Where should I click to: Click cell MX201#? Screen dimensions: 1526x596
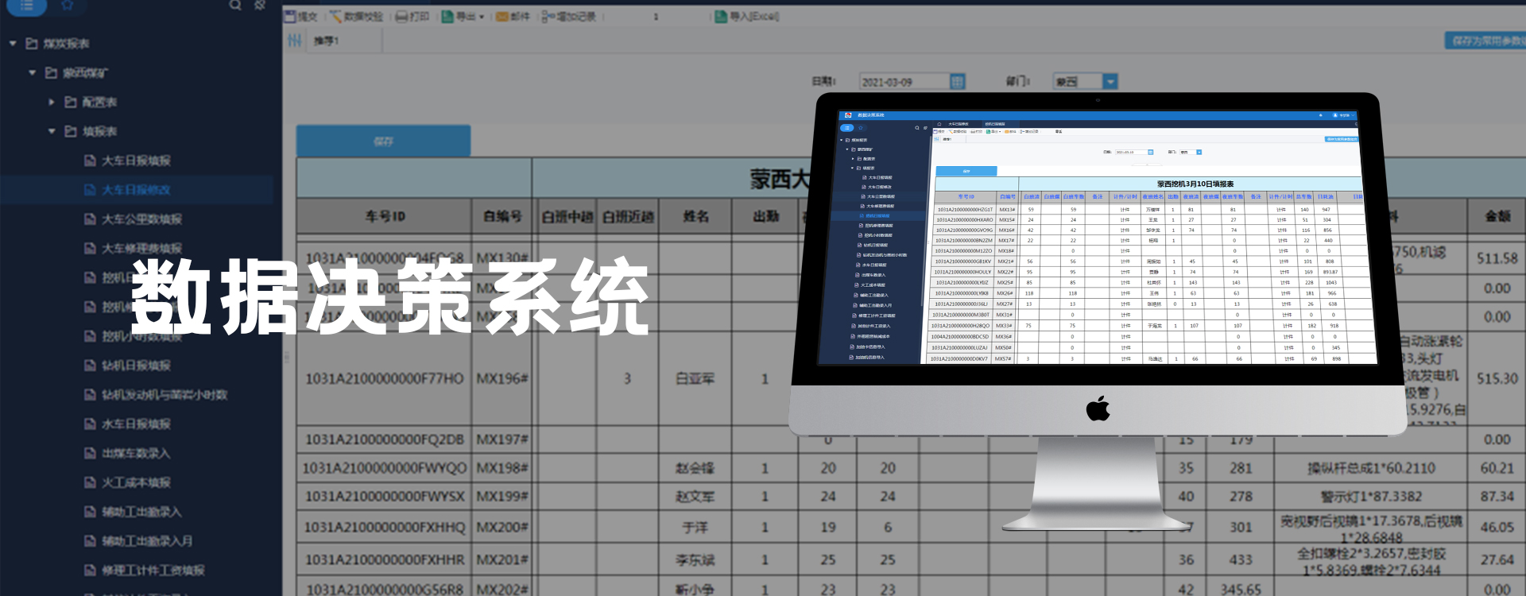(x=502, y=559)
